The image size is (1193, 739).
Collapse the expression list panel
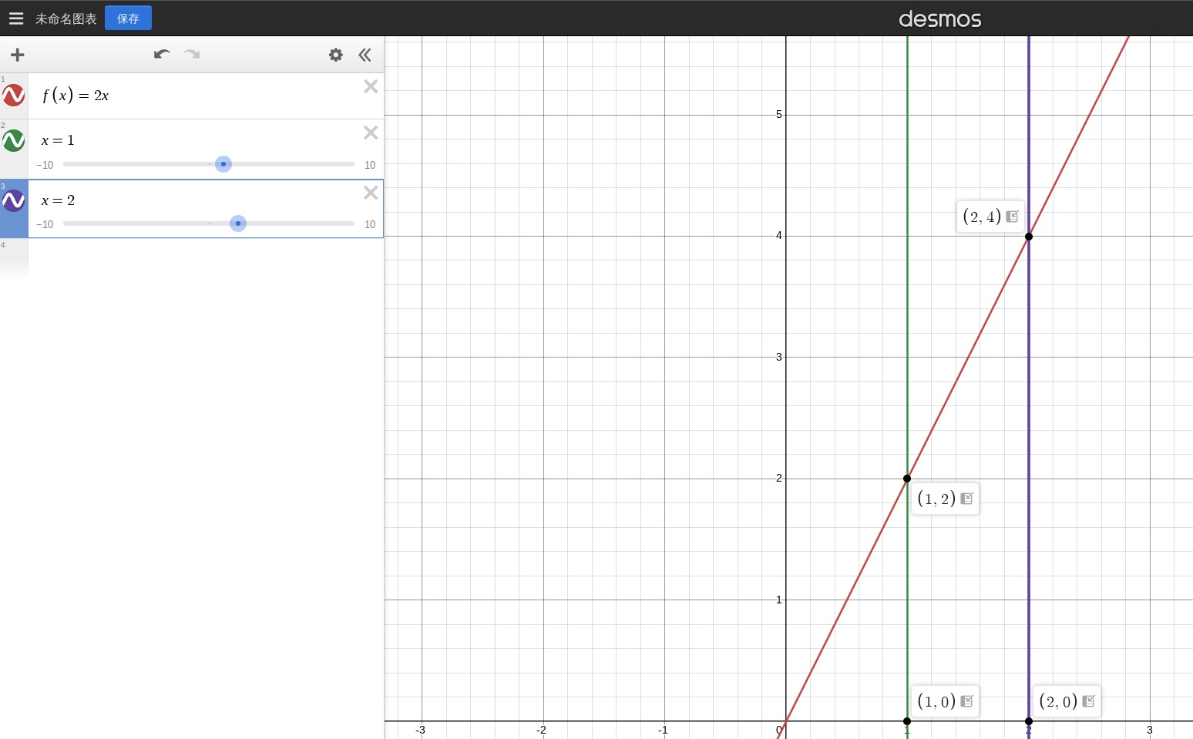pos(365,55)
